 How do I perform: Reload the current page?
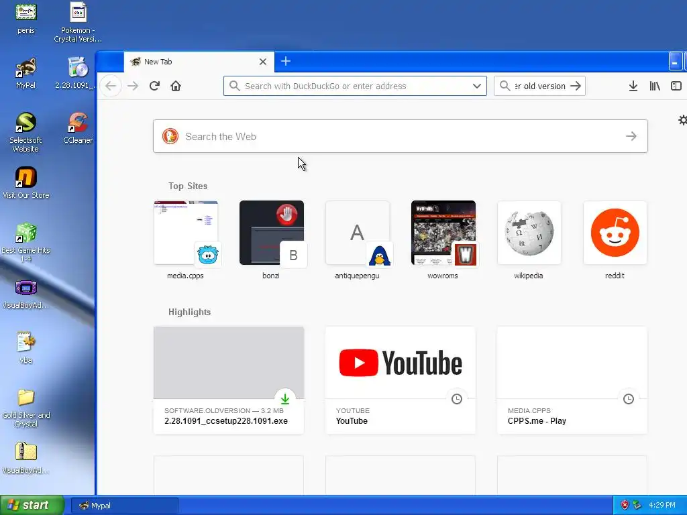154,86
